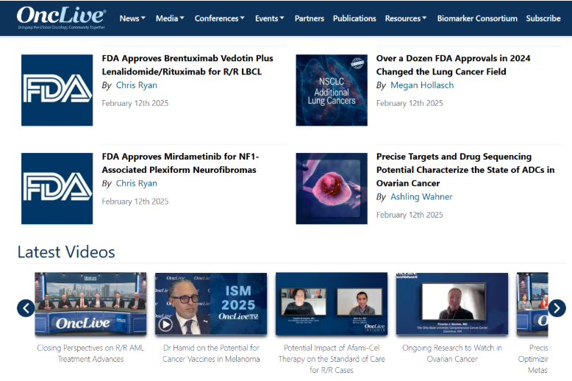This screenshot has width=572, height=381.
Task: Click FDA logo thumbnail for Brentuximab article
Action: (57, 90)
